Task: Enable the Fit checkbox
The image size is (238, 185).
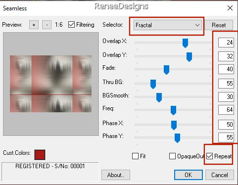Action: [135, 156]
